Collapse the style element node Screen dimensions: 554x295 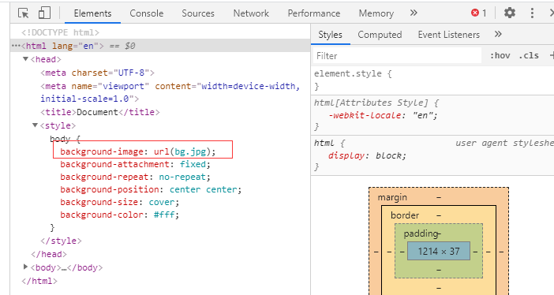pyautogui.click(x=35, y=125)
